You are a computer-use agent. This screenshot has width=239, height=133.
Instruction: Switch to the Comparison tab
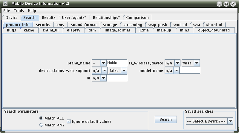tap(137, 18)
